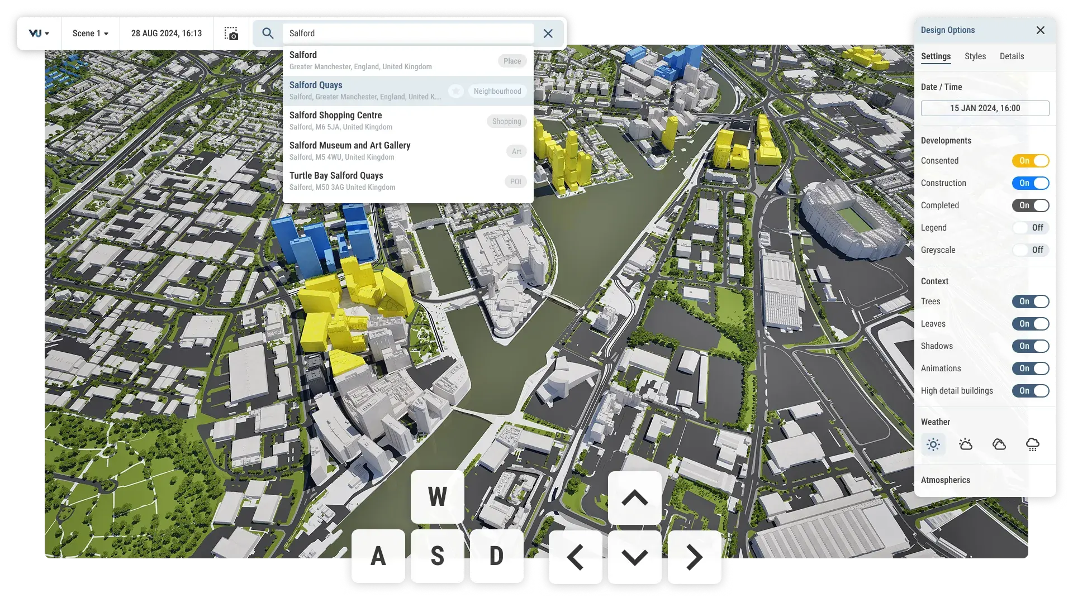Disable High detail buildings toggle
Image resolution: width=1073 pixels, height=603 pixels.
(x=1031, y=391)
